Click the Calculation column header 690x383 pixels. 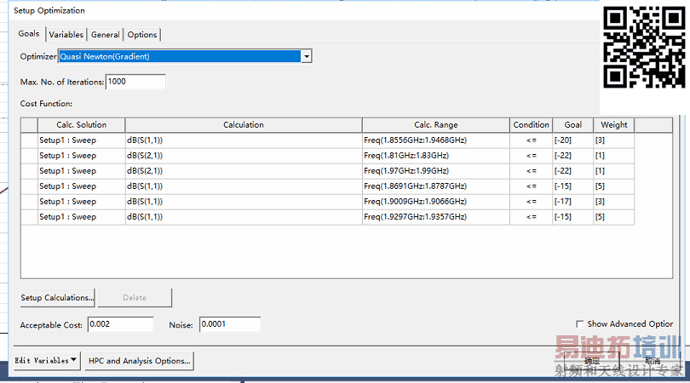click(x=244, y=125)
